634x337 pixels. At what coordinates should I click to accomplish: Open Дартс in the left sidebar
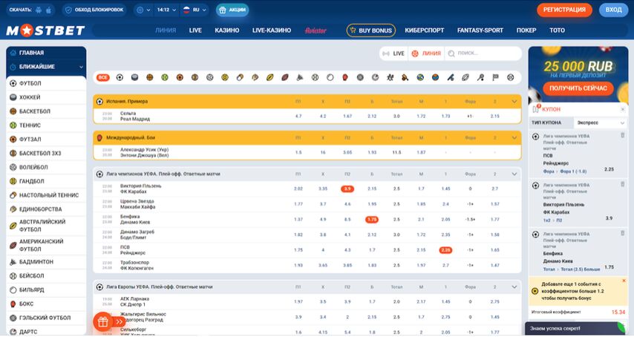tap(46, 332)
